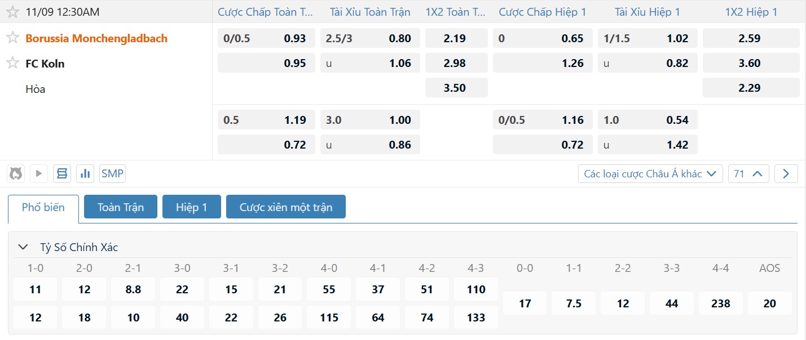The image size is (806, 340).
Task: Choose the AOS odds of 20
Action: pos(769,303)
